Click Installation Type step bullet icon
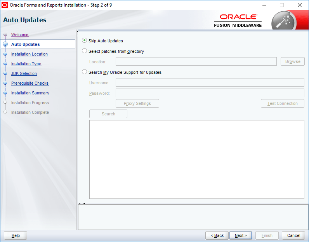Image resolution: width=309 pixels, height=242 pixels. (x=5, y=64)
